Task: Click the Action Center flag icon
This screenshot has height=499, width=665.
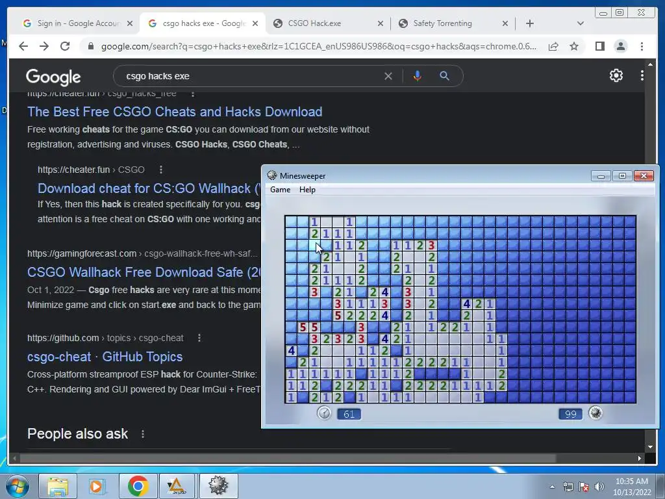Action: click(584, 487)
